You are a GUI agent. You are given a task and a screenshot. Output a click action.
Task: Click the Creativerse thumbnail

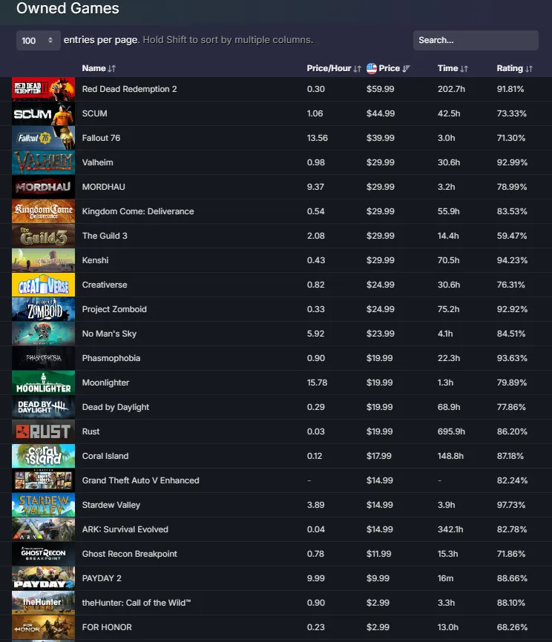(44, 285)
